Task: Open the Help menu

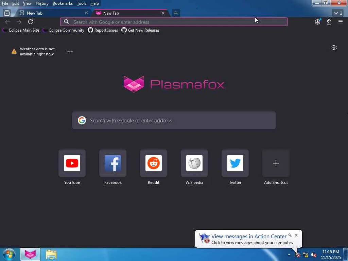Action: [x=94, y=3]
